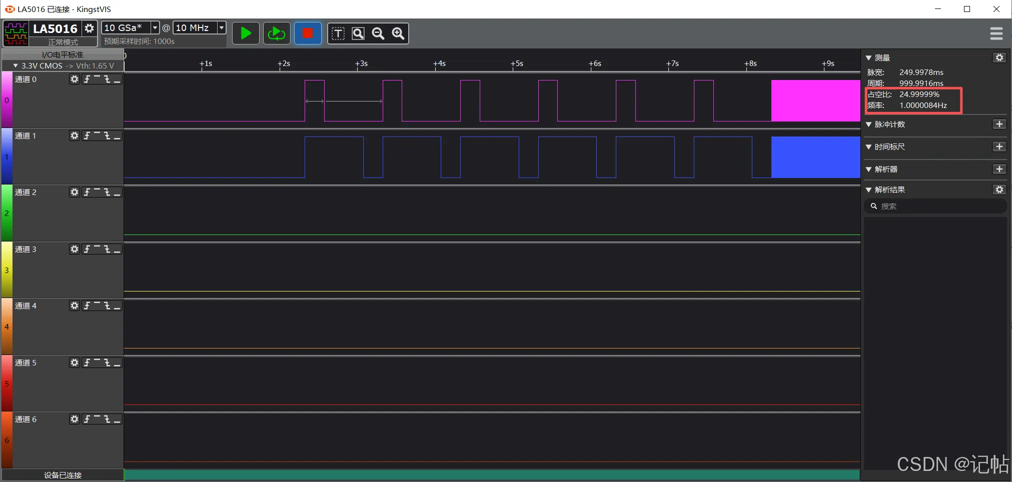Set rising edge trigger on channel 4
1012x482 pixels.
tap(87, 305)
